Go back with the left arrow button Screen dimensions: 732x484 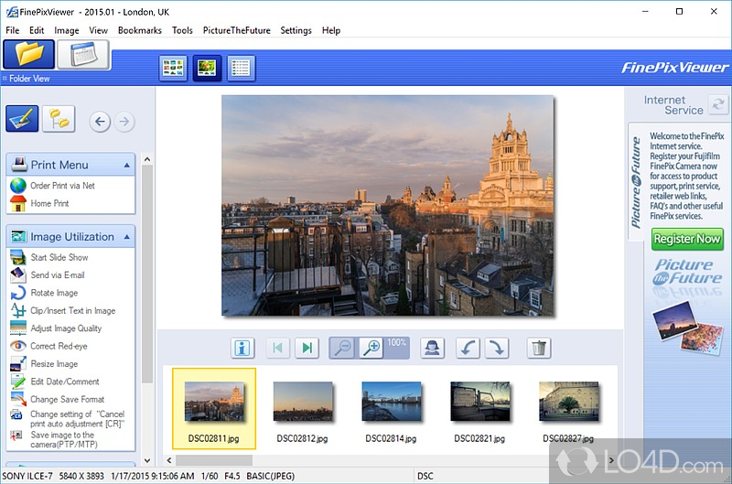100,122
